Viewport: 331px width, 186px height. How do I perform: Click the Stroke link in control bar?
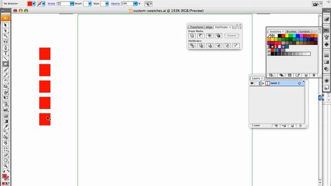pyautogui.click(x=51, y=4)
